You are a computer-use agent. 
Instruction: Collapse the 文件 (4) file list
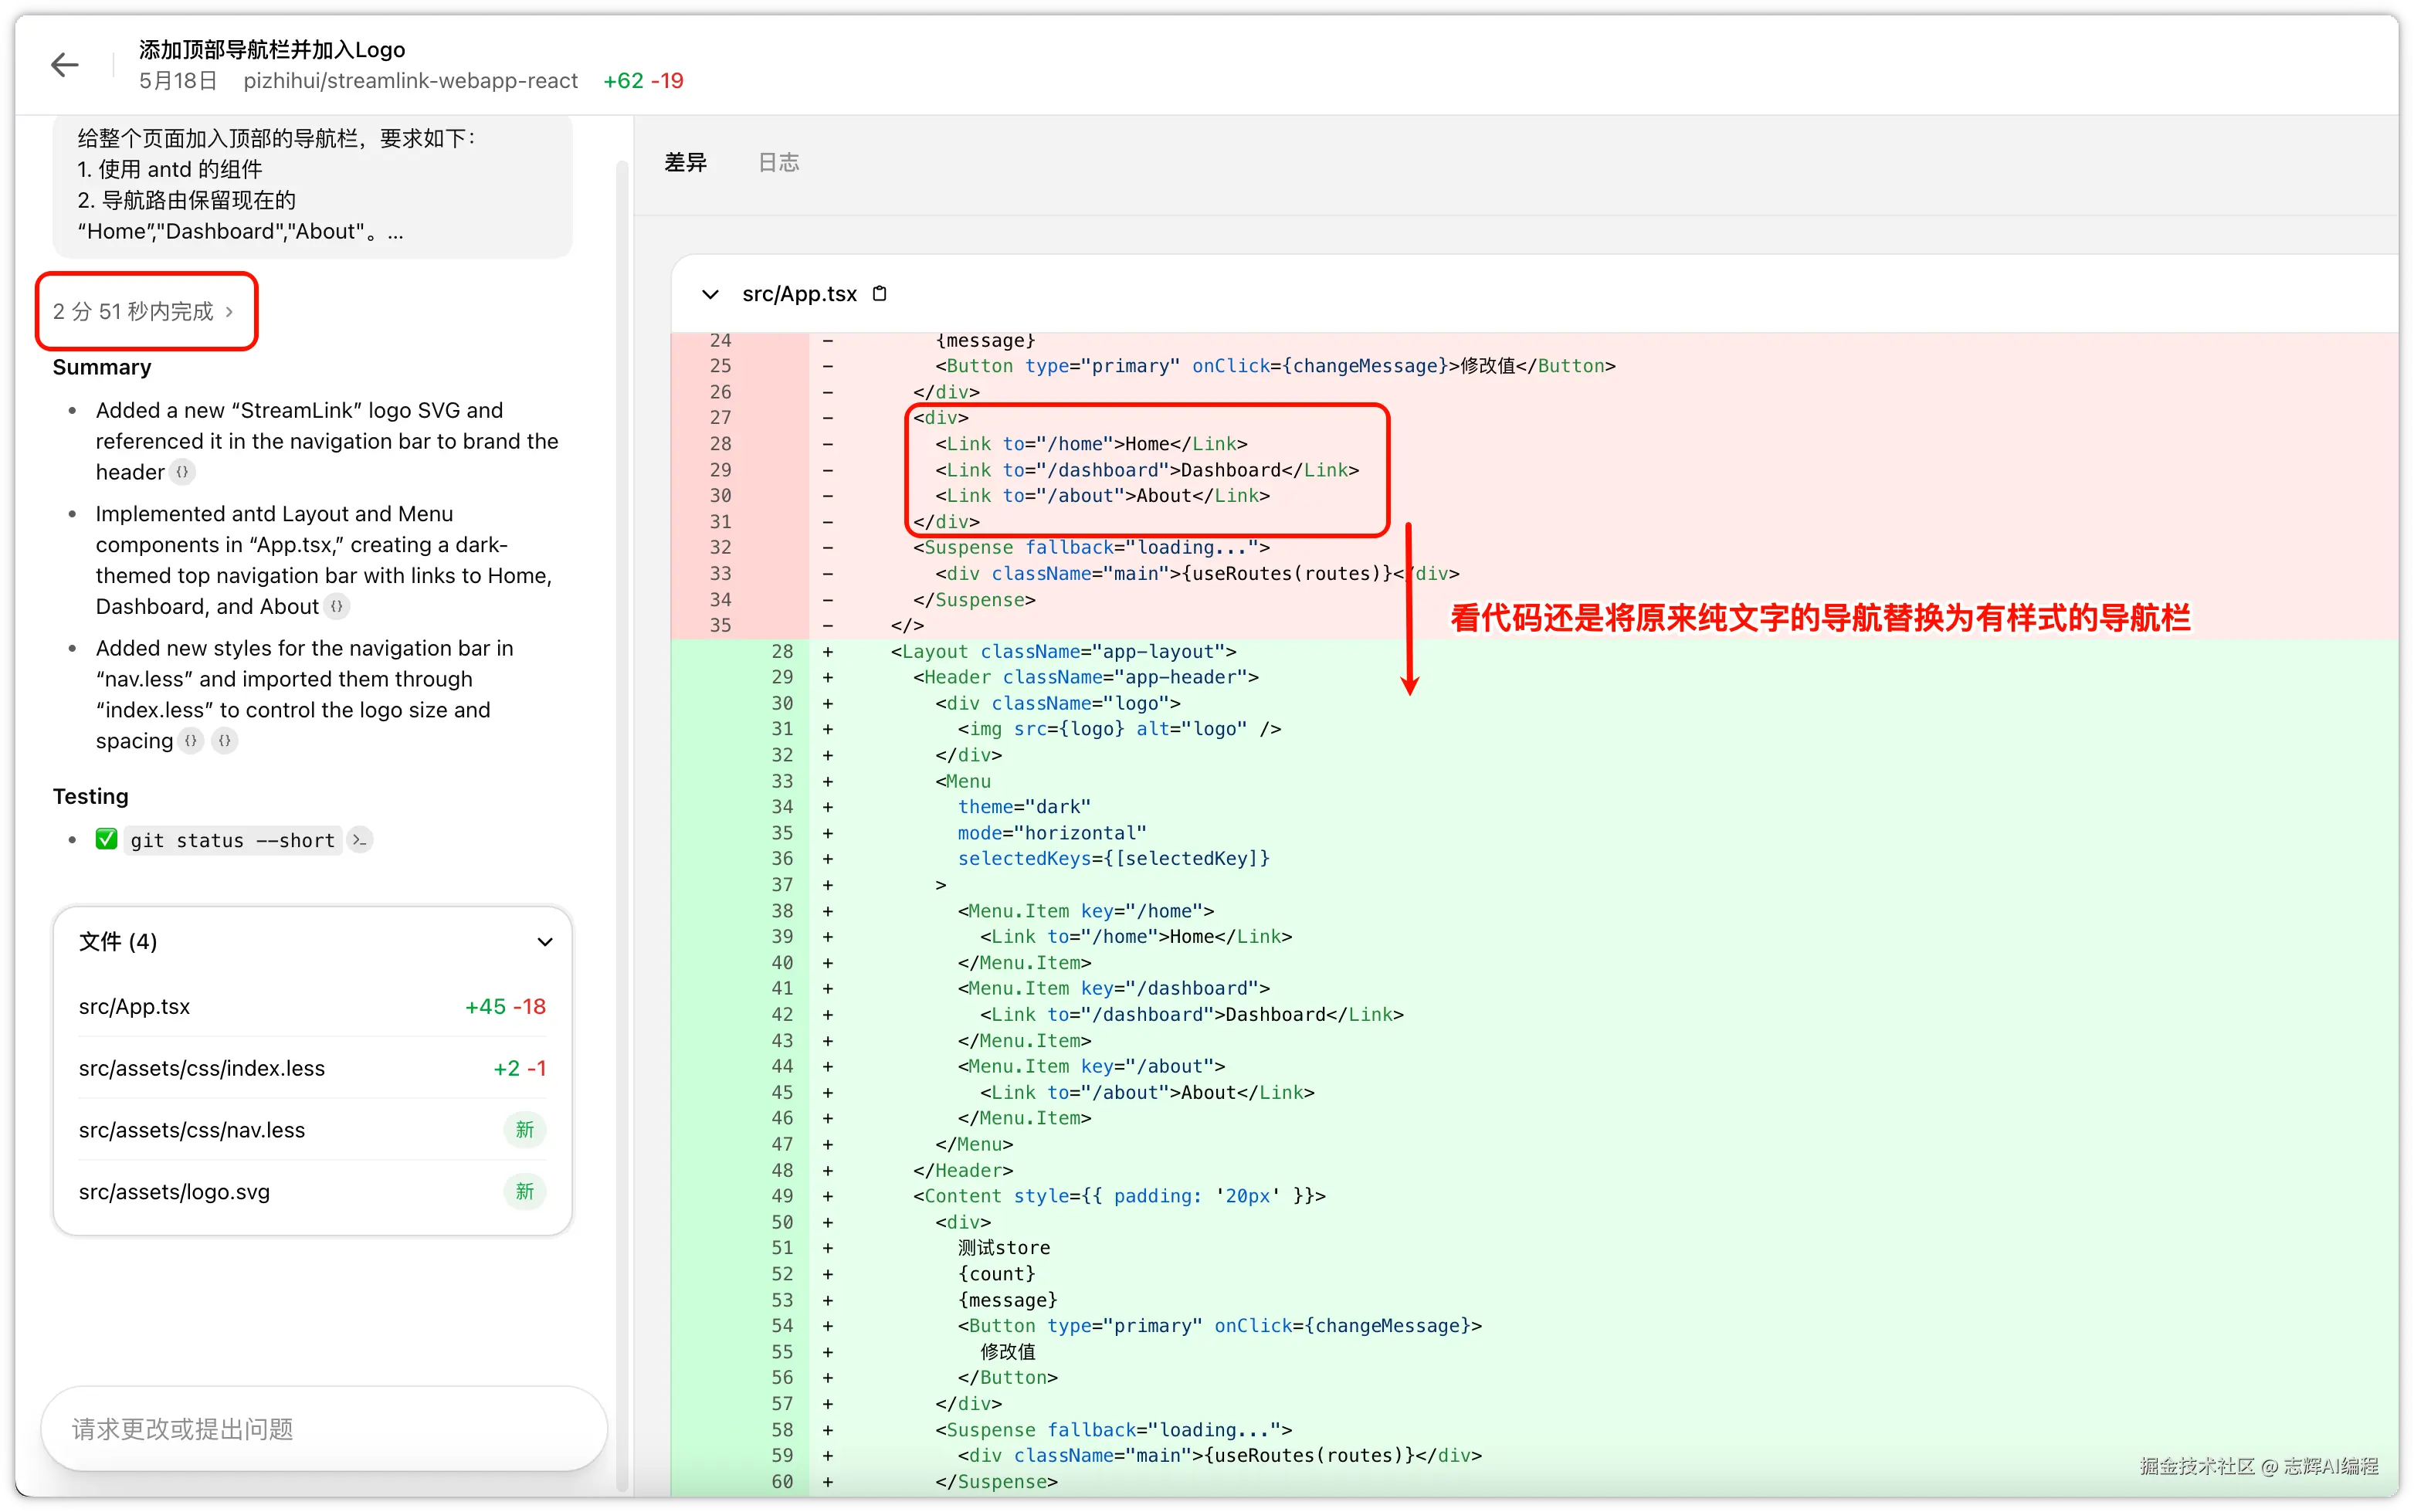(545, 942)
